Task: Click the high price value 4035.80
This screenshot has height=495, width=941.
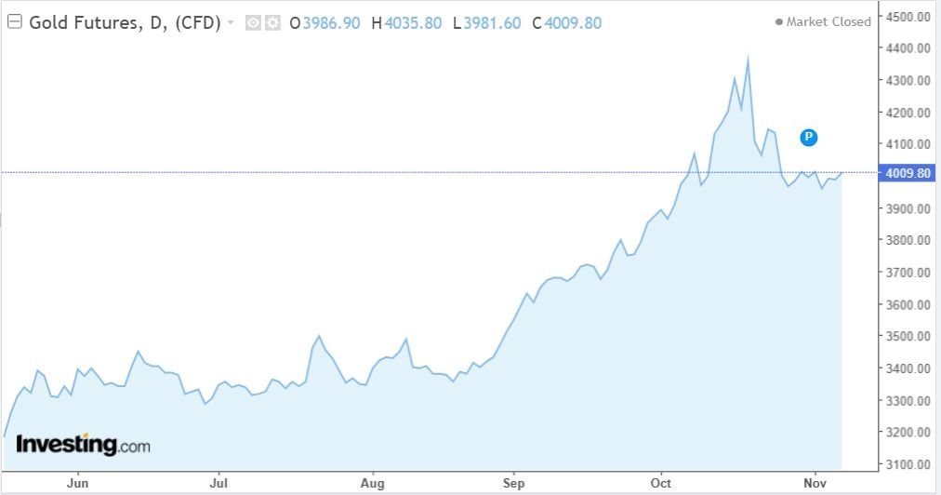Action: click(x=413, y=22)
